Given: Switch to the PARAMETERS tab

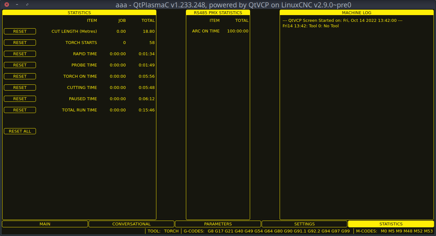Looking at the screenshot, I should point(218,224).
